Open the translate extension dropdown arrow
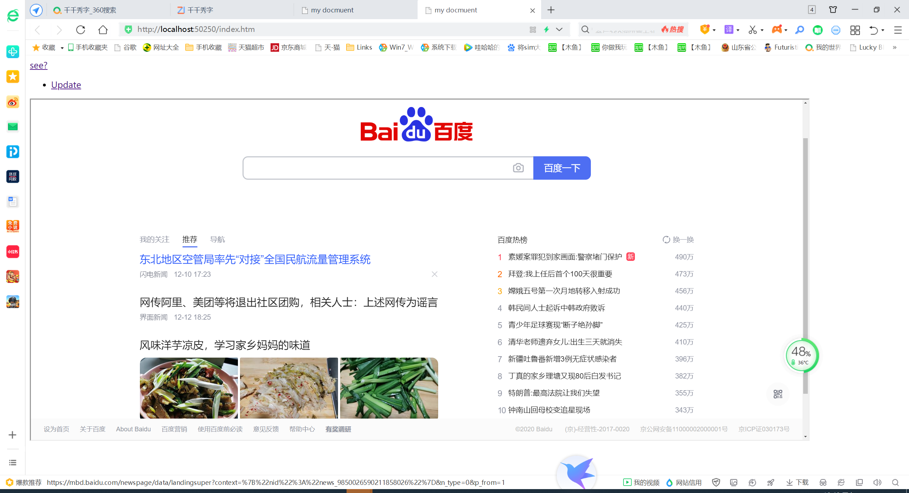 coord(738,30)
